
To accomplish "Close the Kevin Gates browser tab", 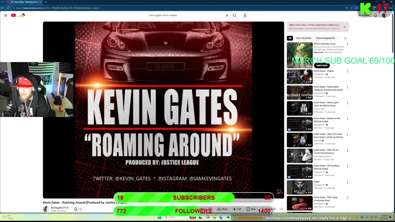I will [40, 2].
